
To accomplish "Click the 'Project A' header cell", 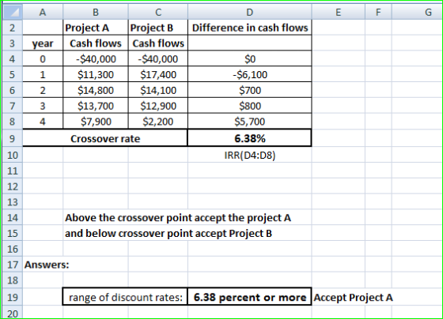I will 96,28.
